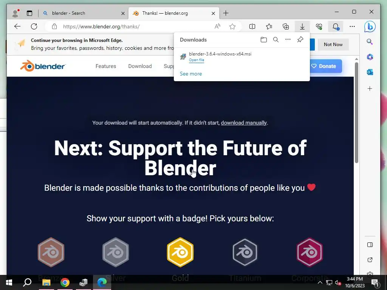Viewport: 387px width, 290px height.
Task: Click the page vertical scrollbar thumb
Action: 356,113
